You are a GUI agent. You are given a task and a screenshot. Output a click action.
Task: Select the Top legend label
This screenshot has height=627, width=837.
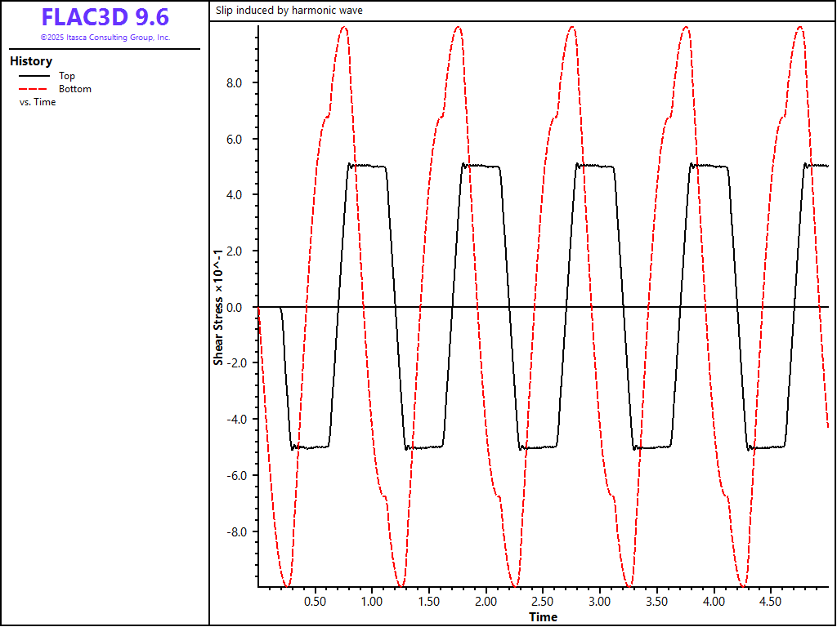[67, 76]
